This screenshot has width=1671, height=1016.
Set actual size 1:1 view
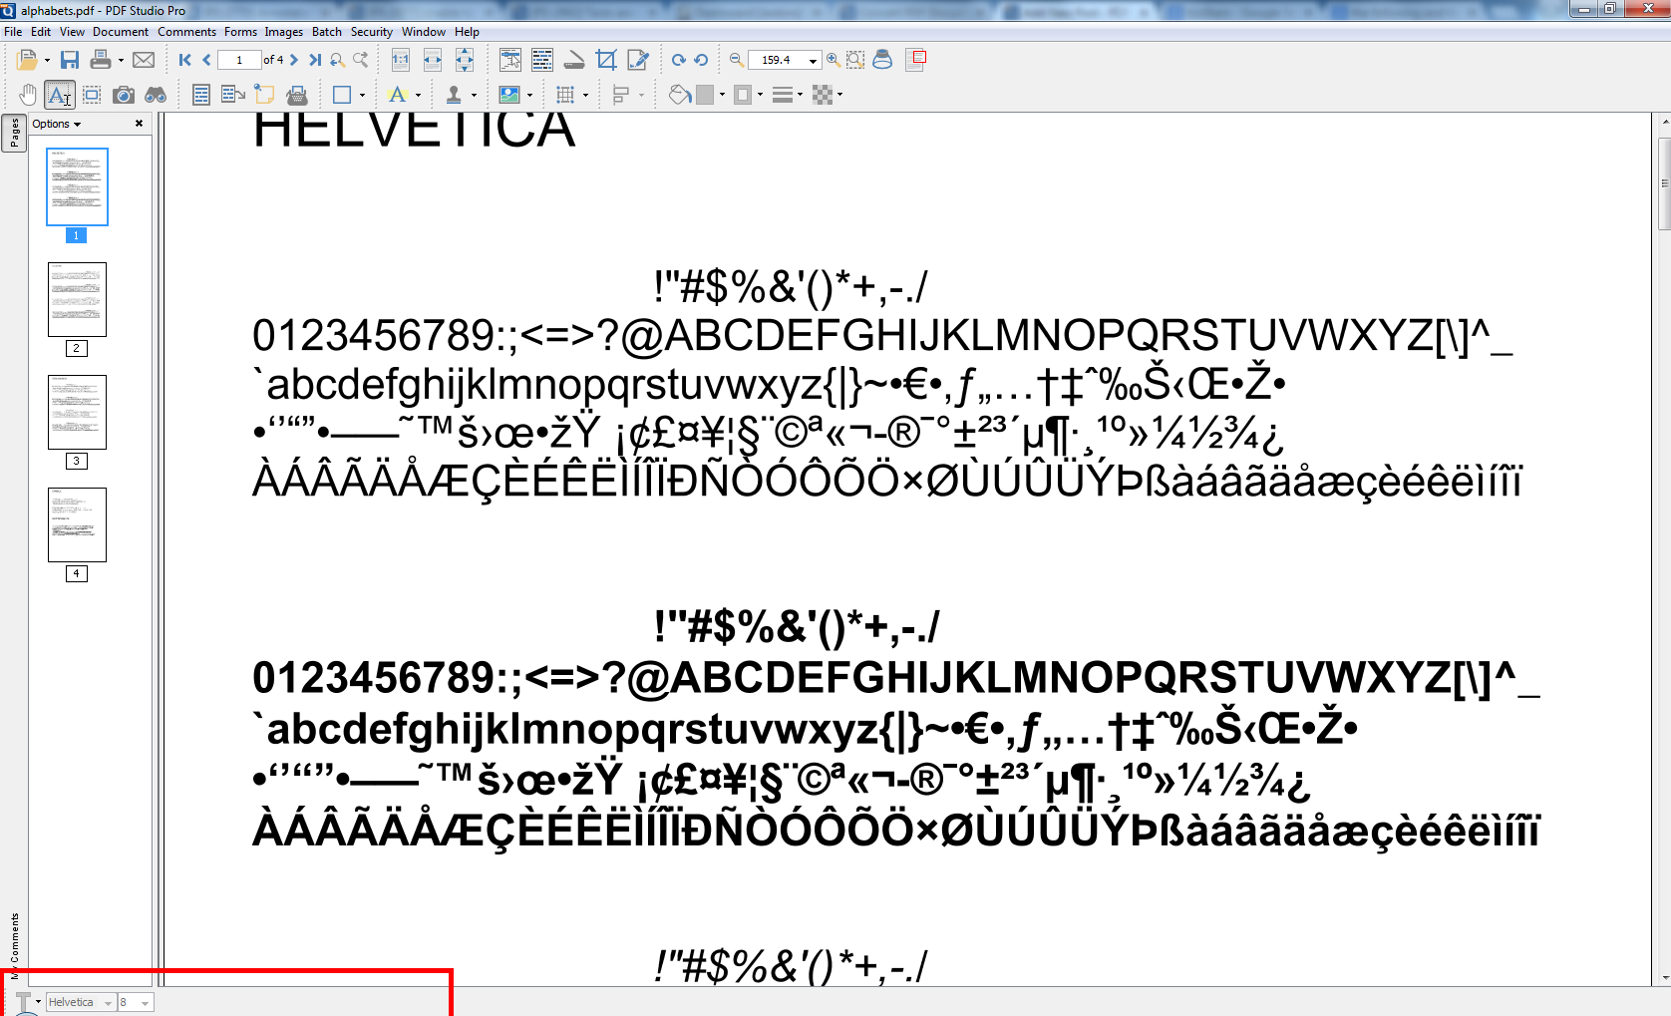pyautogui.click(x=401, y=60)
